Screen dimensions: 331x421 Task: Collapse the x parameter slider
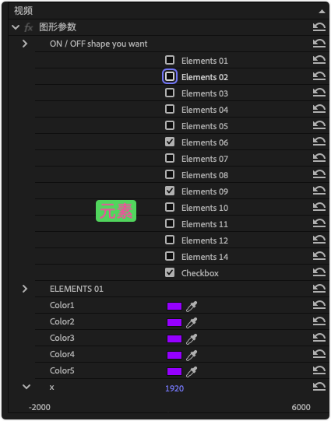26,387
